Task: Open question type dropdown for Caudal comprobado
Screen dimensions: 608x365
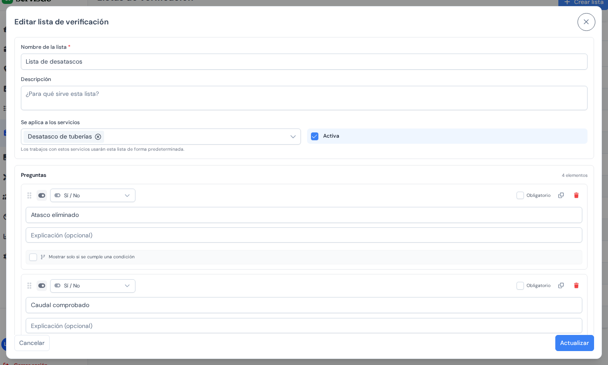Action: (93, 286)
